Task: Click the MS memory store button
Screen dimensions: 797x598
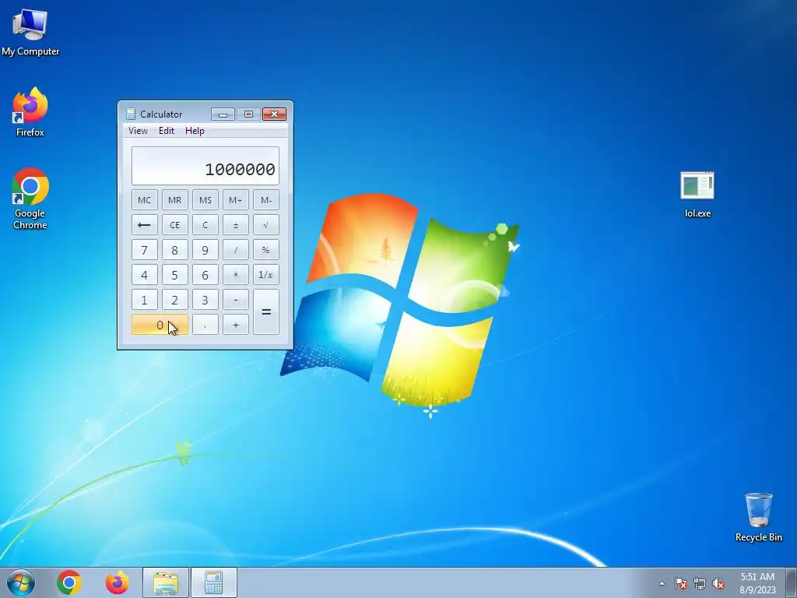Action: coord(205,200)
